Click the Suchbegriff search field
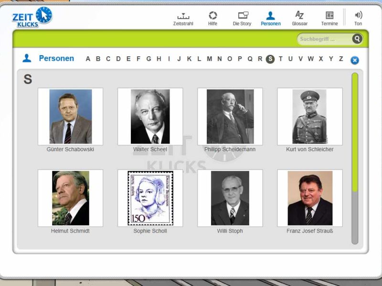This screenshot has width=382, height=286. point(325,39)
